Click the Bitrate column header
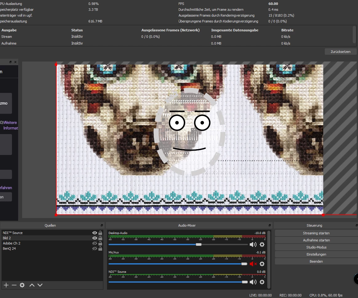Screen dimensions: 358x298 point(287,30)
